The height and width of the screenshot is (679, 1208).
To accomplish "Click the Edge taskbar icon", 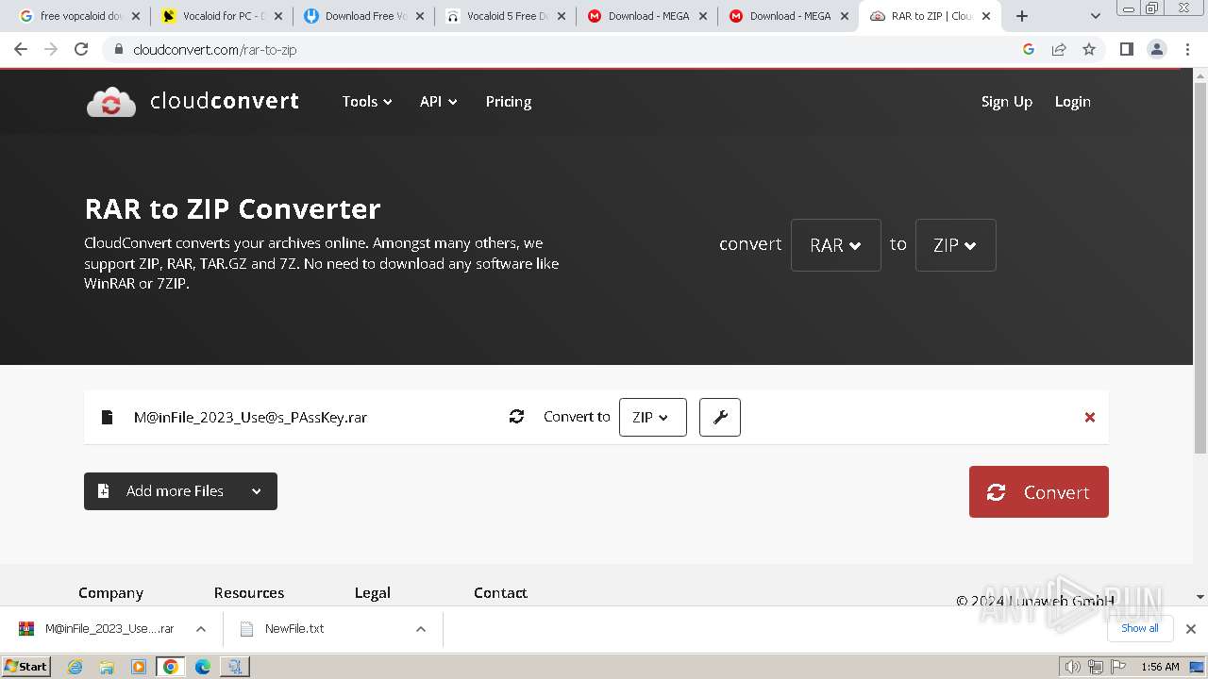I will click(202, 667).
